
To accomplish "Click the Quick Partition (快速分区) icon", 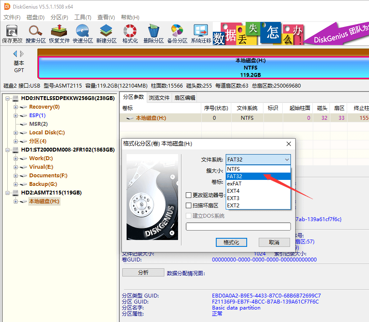I will click(x=83, y=33).
